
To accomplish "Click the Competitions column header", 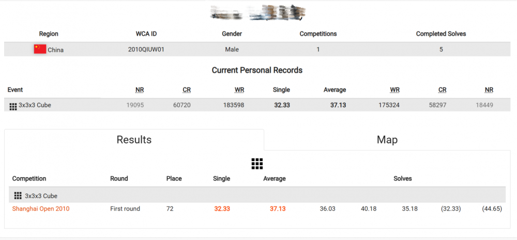I will pyautogui.click(x=318, y=34).
